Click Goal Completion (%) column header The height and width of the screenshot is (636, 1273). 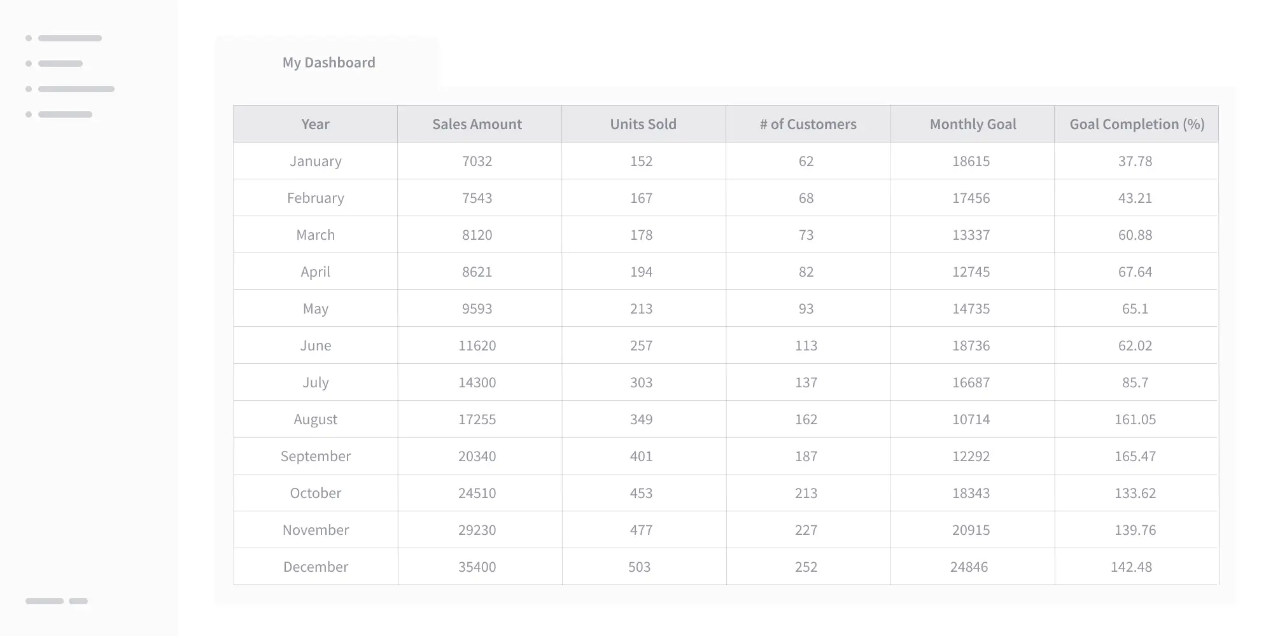[x=1137, y=124]
